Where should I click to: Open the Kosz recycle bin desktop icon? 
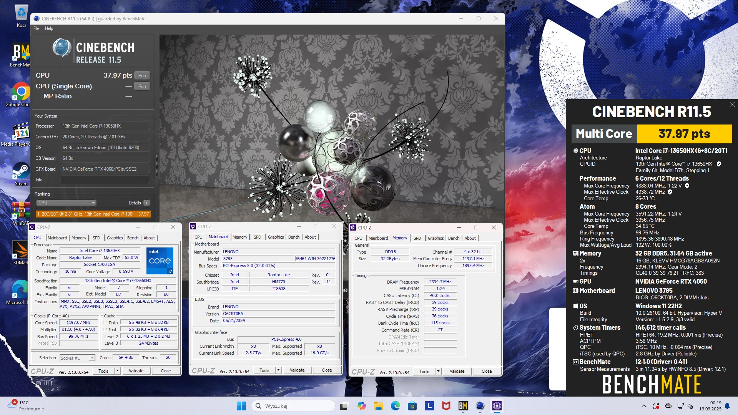click(21, 15)
